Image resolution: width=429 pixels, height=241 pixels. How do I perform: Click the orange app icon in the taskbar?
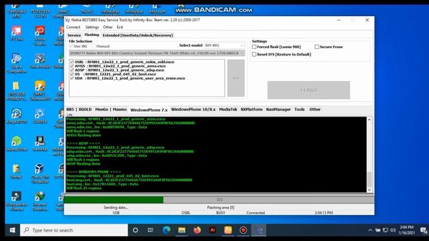[228, 230]
